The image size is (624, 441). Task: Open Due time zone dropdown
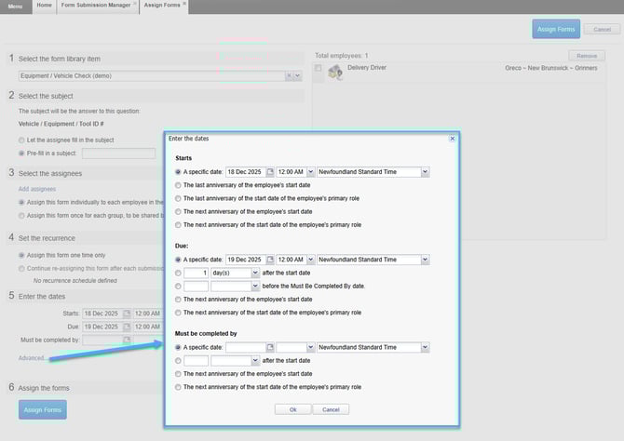click(425, 260)
